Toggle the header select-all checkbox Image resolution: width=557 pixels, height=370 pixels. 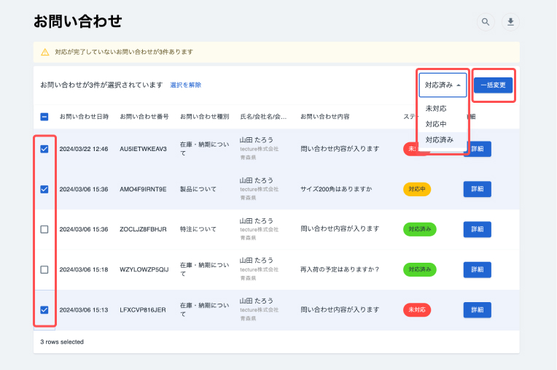[x=44, y=117]
